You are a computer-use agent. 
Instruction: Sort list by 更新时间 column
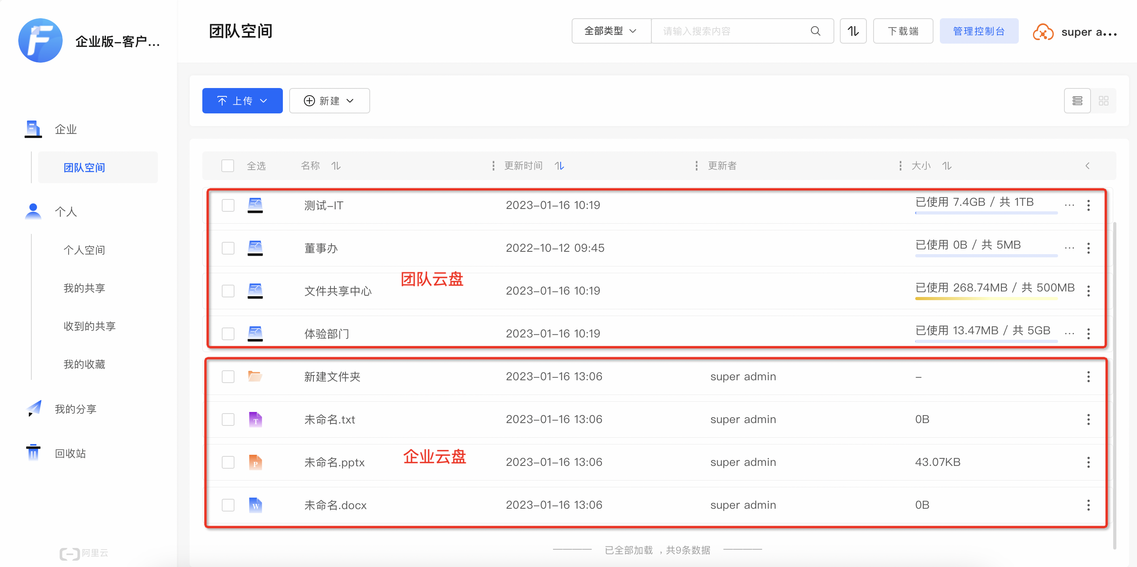pyautogui.click(x=559, y=166)
